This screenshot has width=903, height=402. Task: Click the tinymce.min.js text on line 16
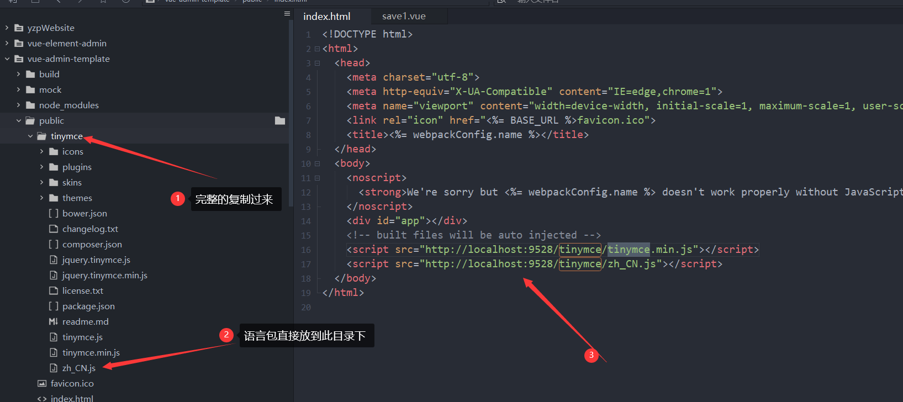coord(650,250)
